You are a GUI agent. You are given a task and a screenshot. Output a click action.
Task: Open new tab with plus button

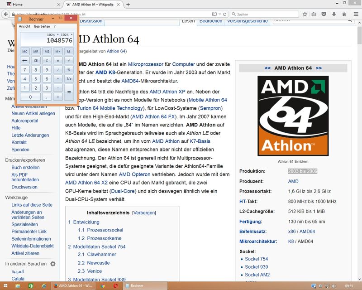tap(128, 5)
